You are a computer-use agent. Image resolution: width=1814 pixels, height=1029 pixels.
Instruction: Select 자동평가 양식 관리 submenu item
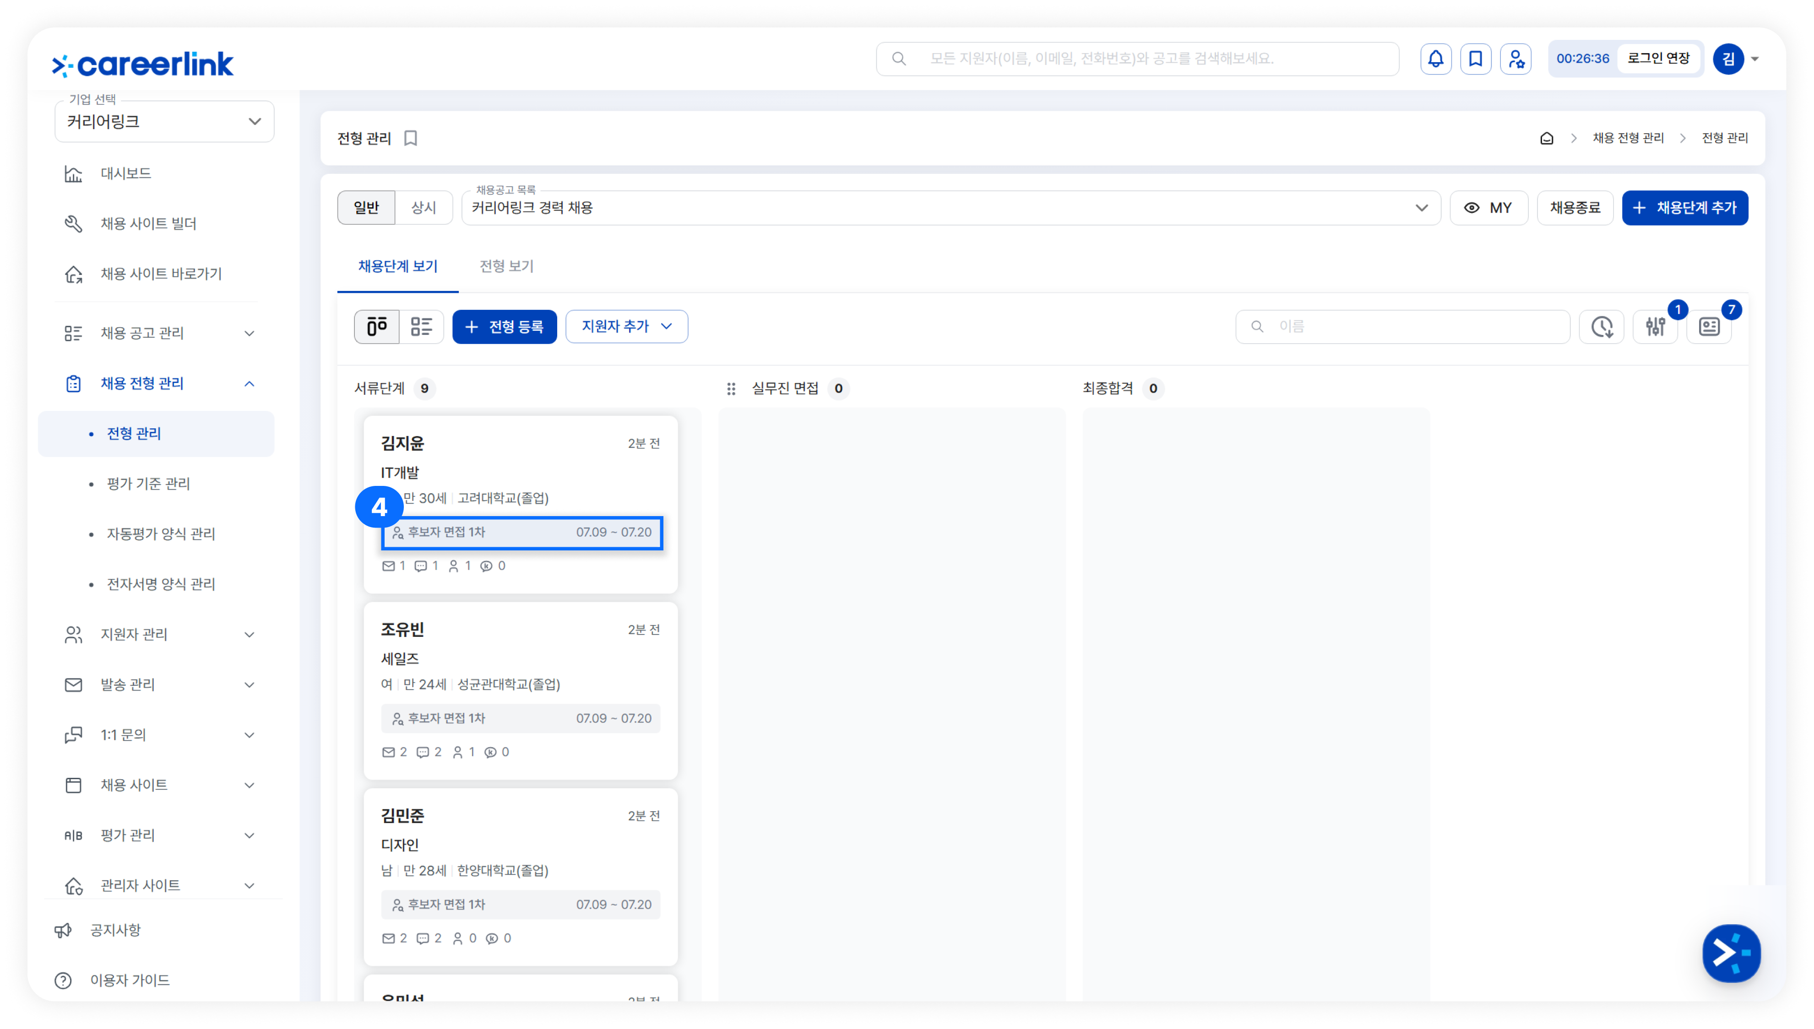point(161,534)
